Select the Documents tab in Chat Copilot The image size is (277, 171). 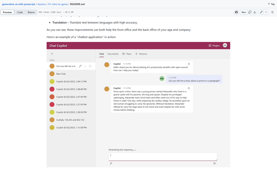113,54
